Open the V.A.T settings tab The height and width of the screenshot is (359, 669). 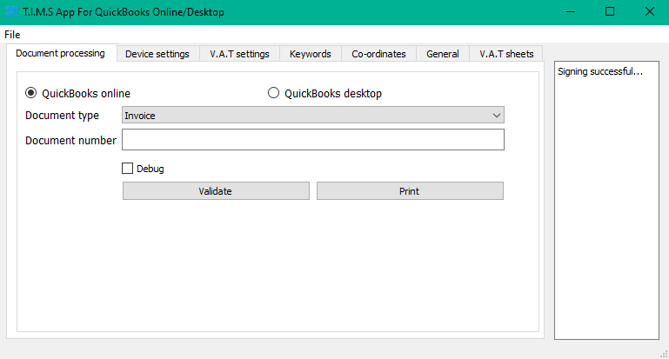click(239, 54)
